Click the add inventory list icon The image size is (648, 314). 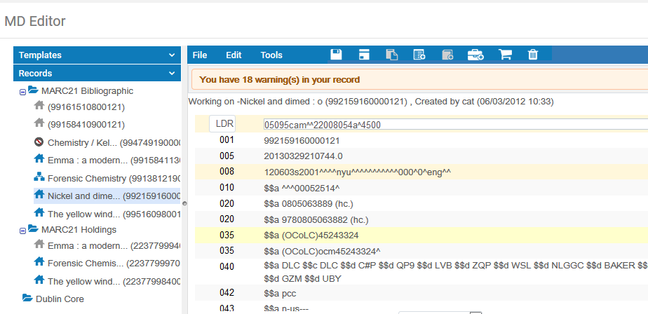point(419,55)
